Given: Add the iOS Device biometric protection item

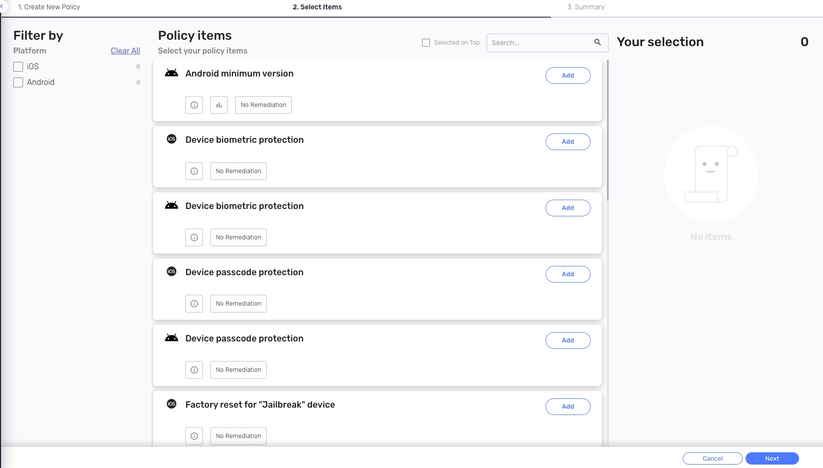Looking at the screenshot, I should coord(568,142).
